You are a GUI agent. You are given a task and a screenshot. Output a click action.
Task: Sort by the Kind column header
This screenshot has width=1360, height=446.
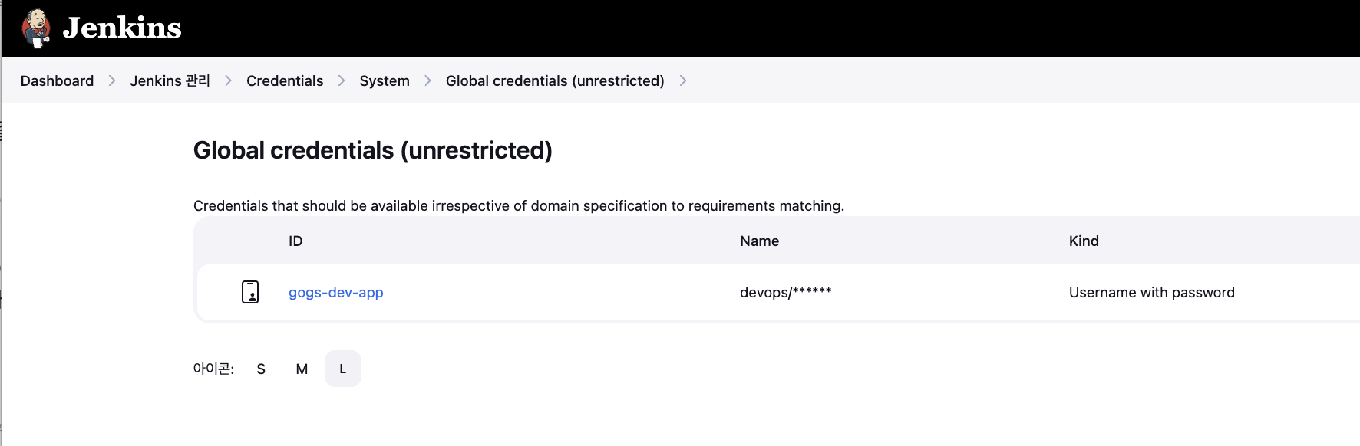pos(1084,241)
